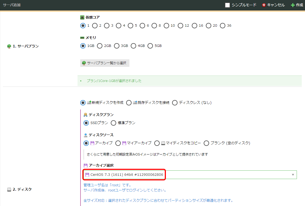The image size is (305, 206).
Task: Select 2 virtual cores
Action: click(x=95, y=26)
